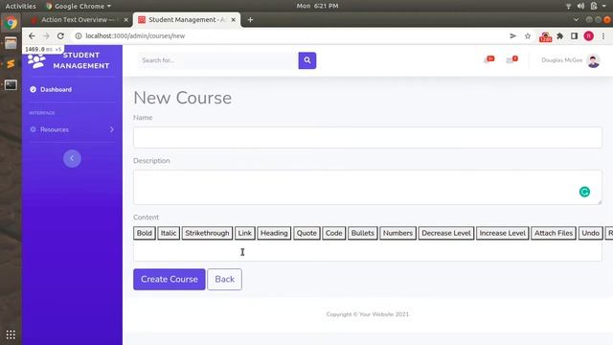613x345 pixels.
Task: Collapse the sidebar with the round toggle
Action: (x=72, y=158)
